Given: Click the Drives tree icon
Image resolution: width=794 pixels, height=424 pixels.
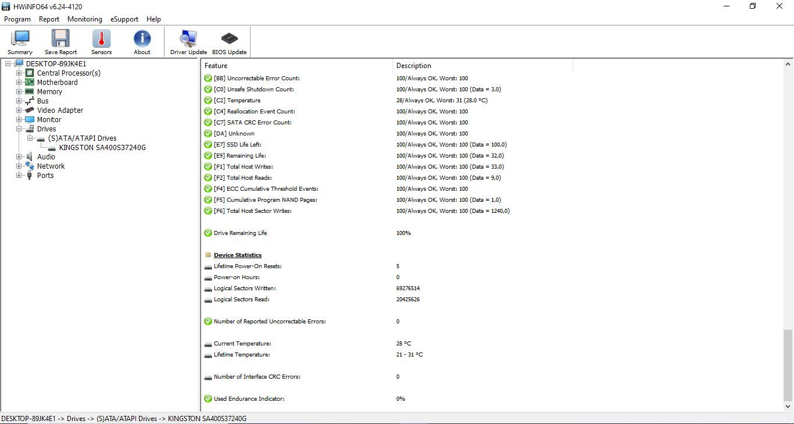Looking at the screenshot, I should [30, 129].
